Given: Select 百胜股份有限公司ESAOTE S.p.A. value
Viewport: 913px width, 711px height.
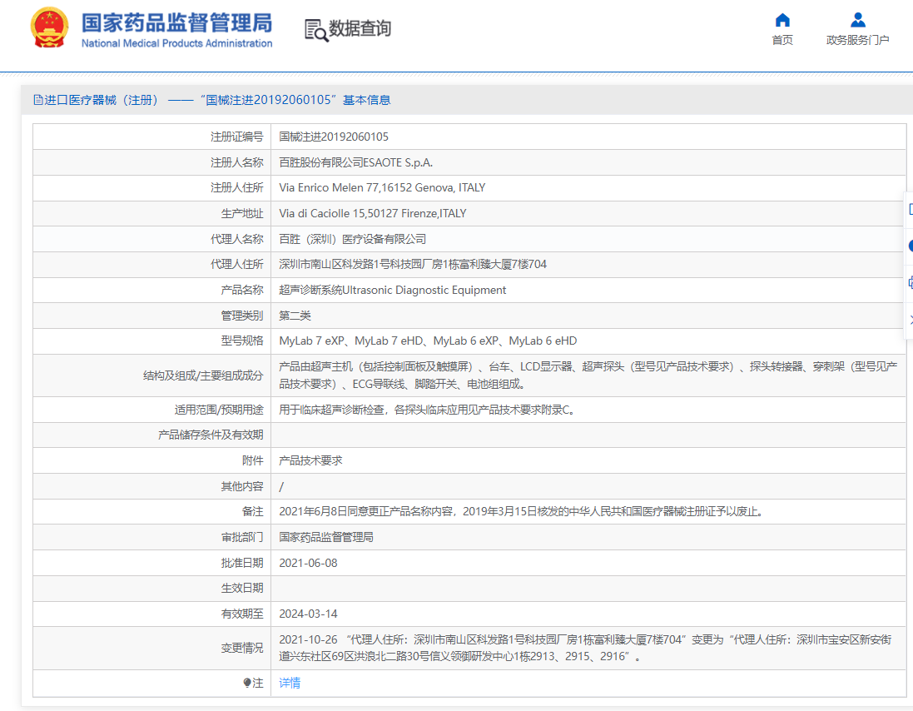Looking at the screenshot, I should pos(355,162).
